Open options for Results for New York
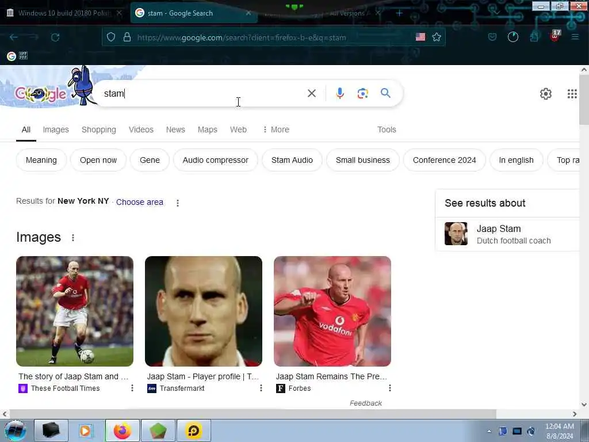 pyautogui.click(x=178, y=203)
